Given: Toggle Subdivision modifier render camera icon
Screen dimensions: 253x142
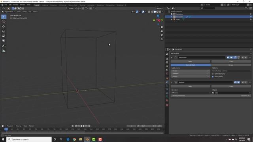Looking at the screenshot, I should (228, 58).
